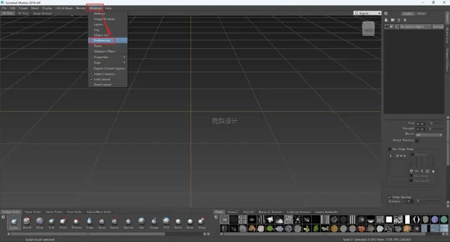Open the Sign In dropdown arrow
Viewport: 450px width, 242px height.
point(379,13)
